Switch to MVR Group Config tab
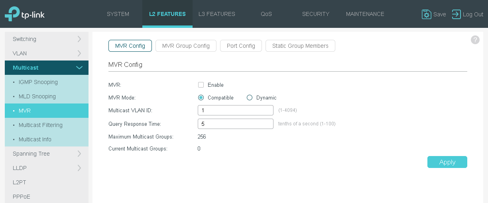 click(186, 46)
